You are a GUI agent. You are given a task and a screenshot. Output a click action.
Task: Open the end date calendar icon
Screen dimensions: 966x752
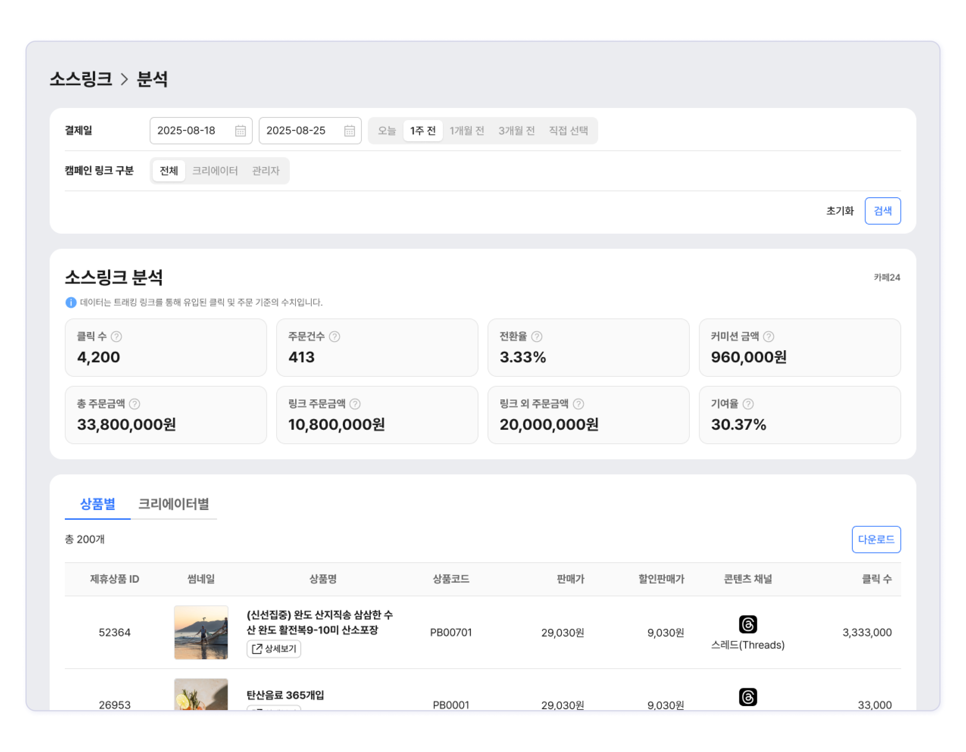click(x=350, y=131)
